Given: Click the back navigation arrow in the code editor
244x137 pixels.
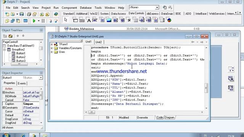Looking at the screenshot, I should click(x=193, y=42).
